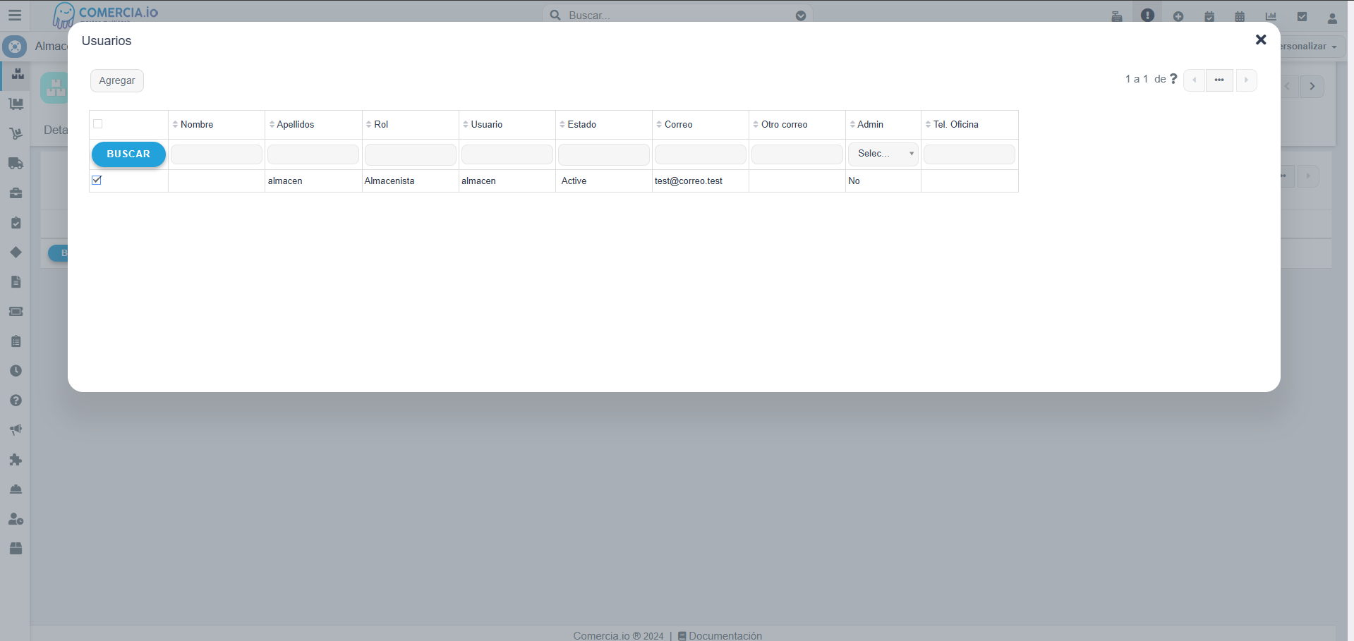Open the ticket sidebar icon
Image resolution: width=1354 pixels, height=641 pixels.
(16, 311)
